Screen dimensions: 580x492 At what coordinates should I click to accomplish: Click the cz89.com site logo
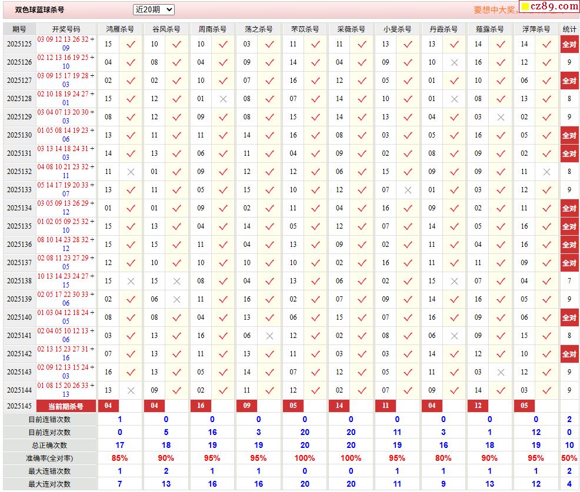click(549, 6)
